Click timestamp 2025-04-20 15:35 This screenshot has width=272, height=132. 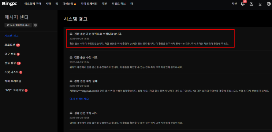click(79, 86)
